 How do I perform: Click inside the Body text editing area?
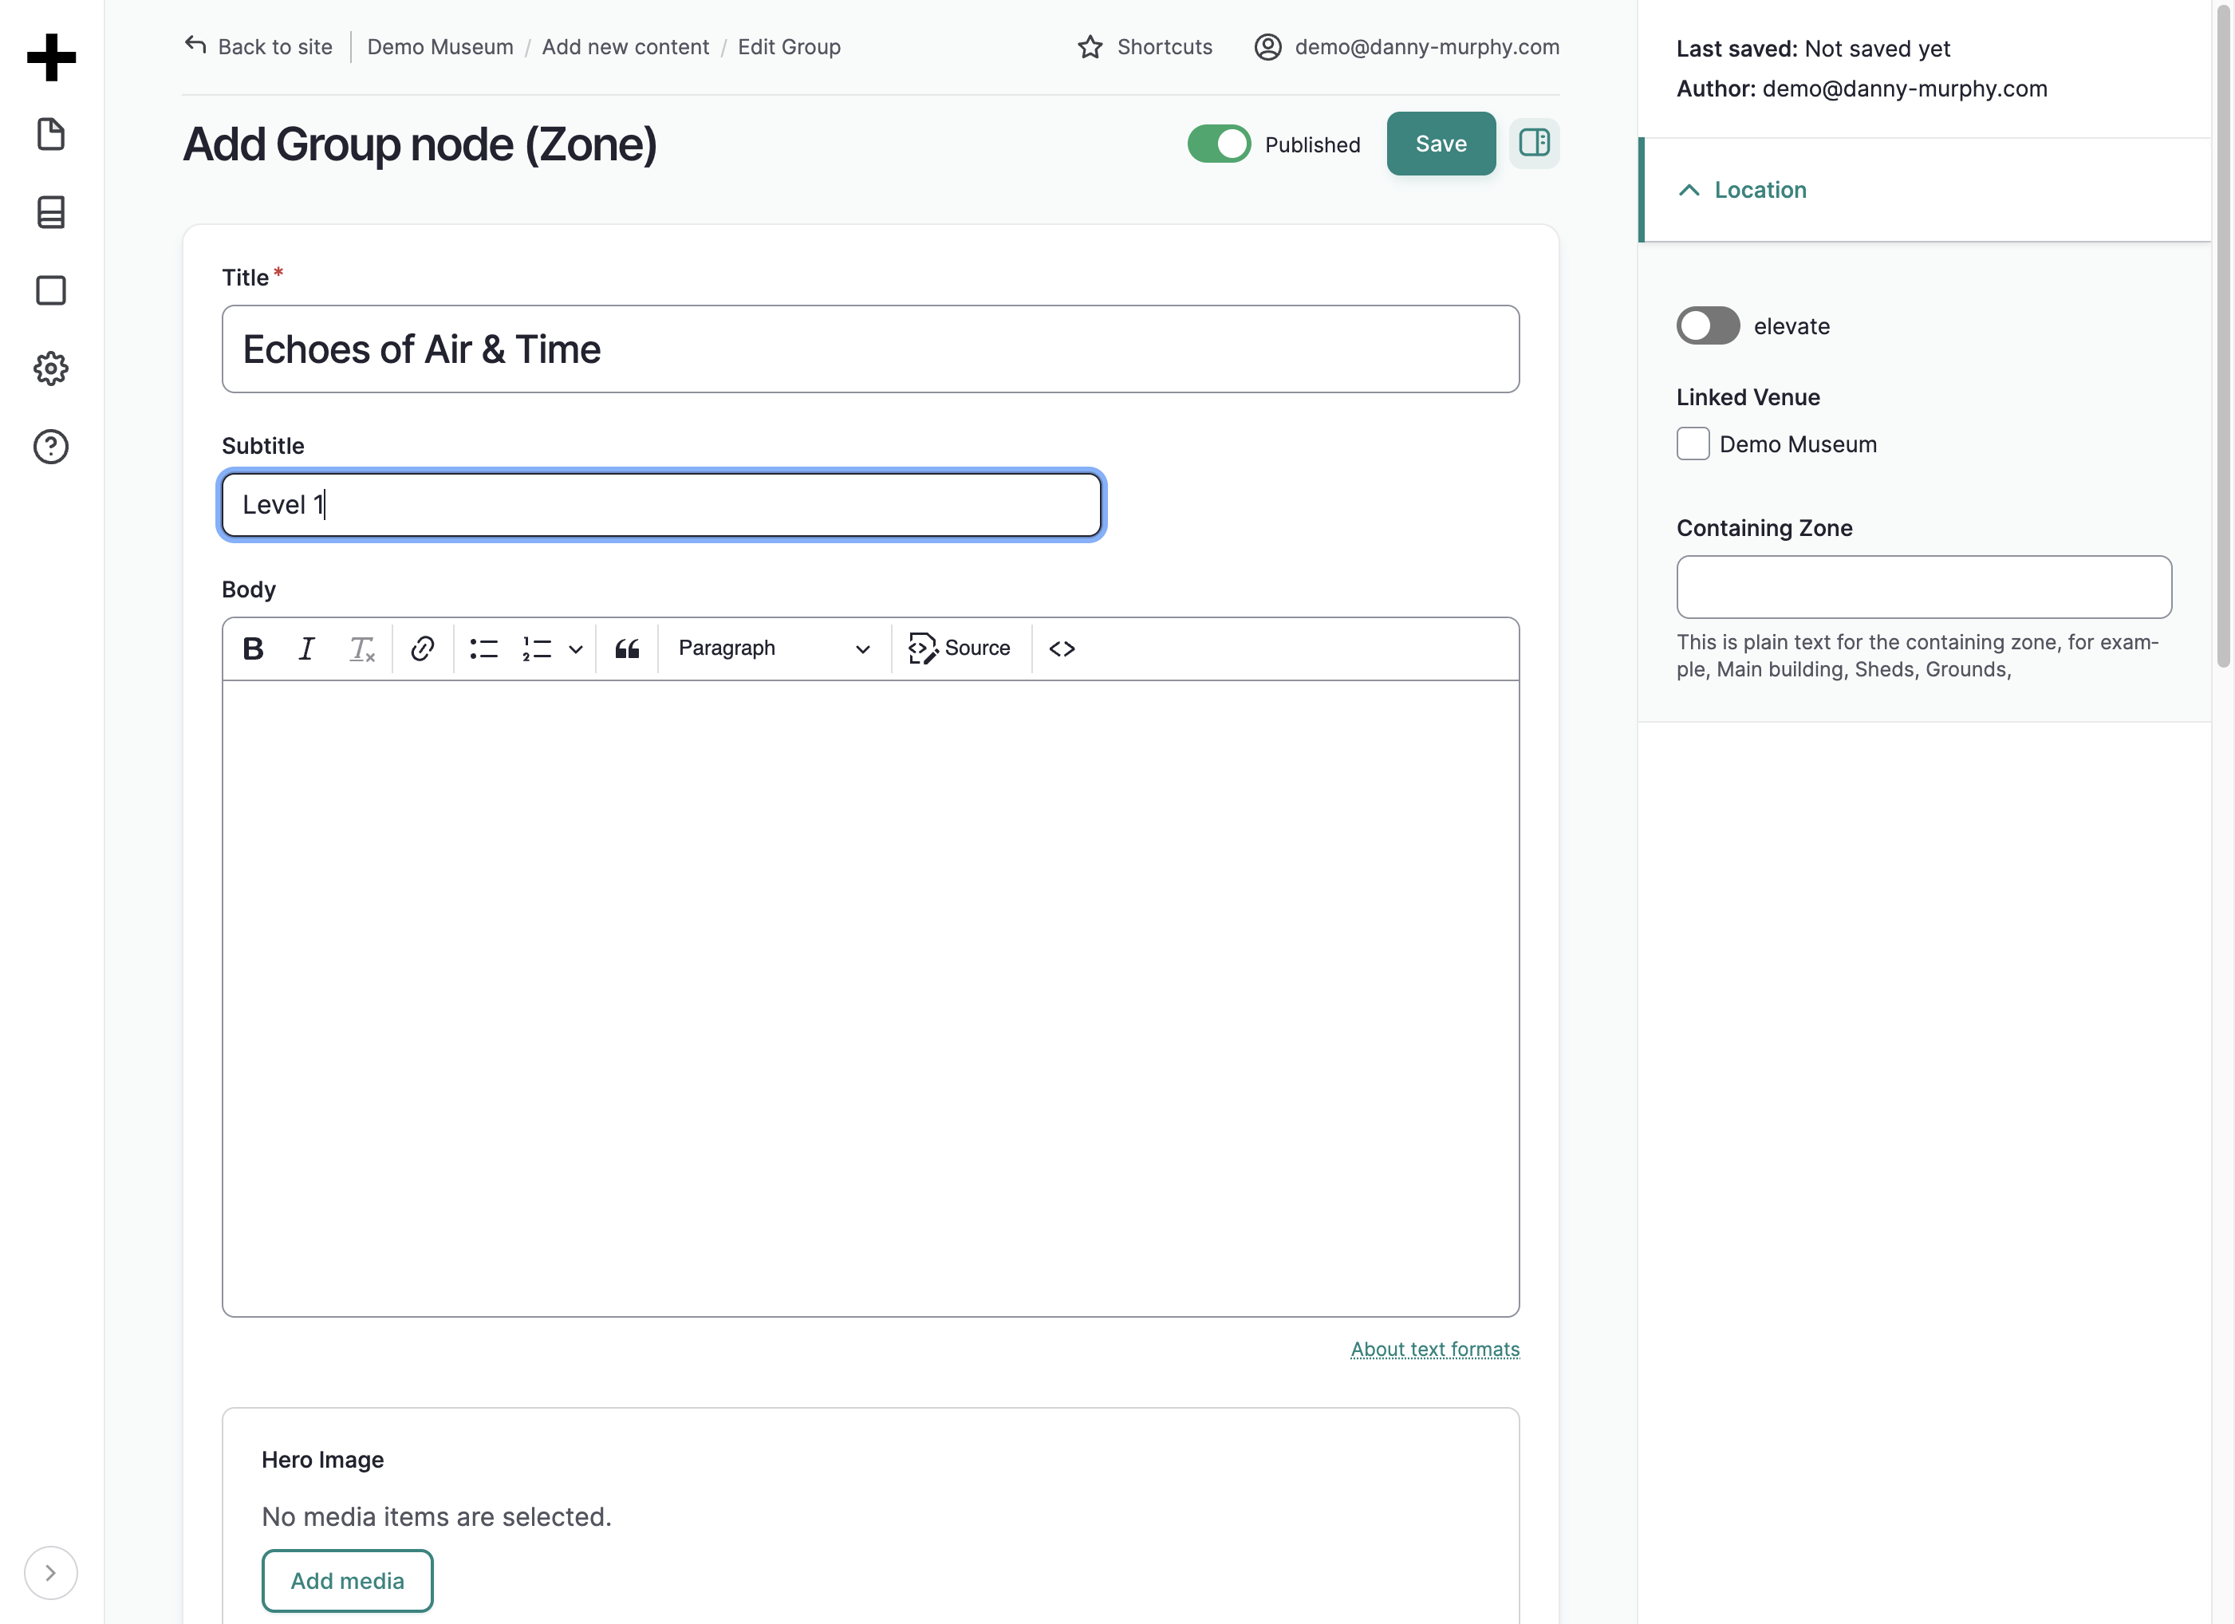point(870,997)
